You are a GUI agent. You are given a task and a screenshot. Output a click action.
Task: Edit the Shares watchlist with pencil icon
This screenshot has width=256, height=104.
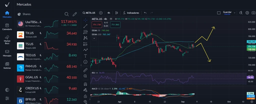(75, 14)
